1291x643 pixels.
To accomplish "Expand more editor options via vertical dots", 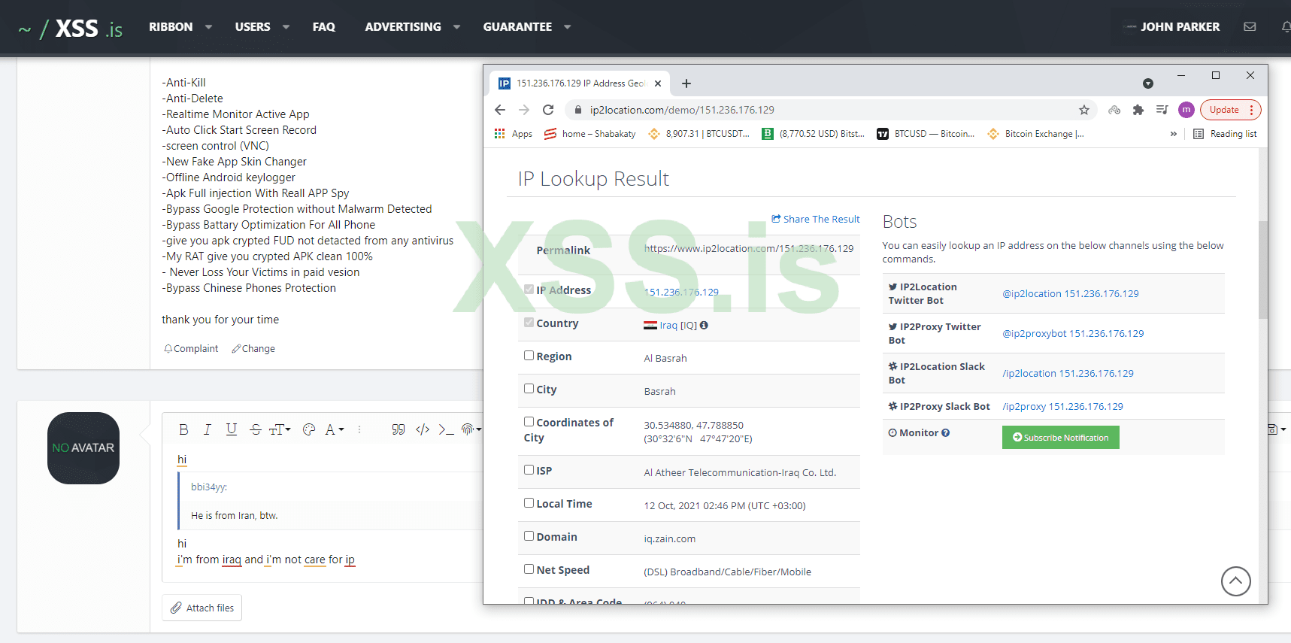I will [x=359, y=429].
